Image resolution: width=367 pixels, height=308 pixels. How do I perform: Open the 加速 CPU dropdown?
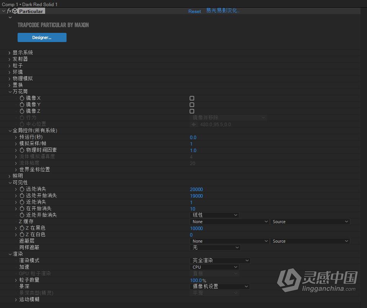pyautogui.click(x=214, y=267)
